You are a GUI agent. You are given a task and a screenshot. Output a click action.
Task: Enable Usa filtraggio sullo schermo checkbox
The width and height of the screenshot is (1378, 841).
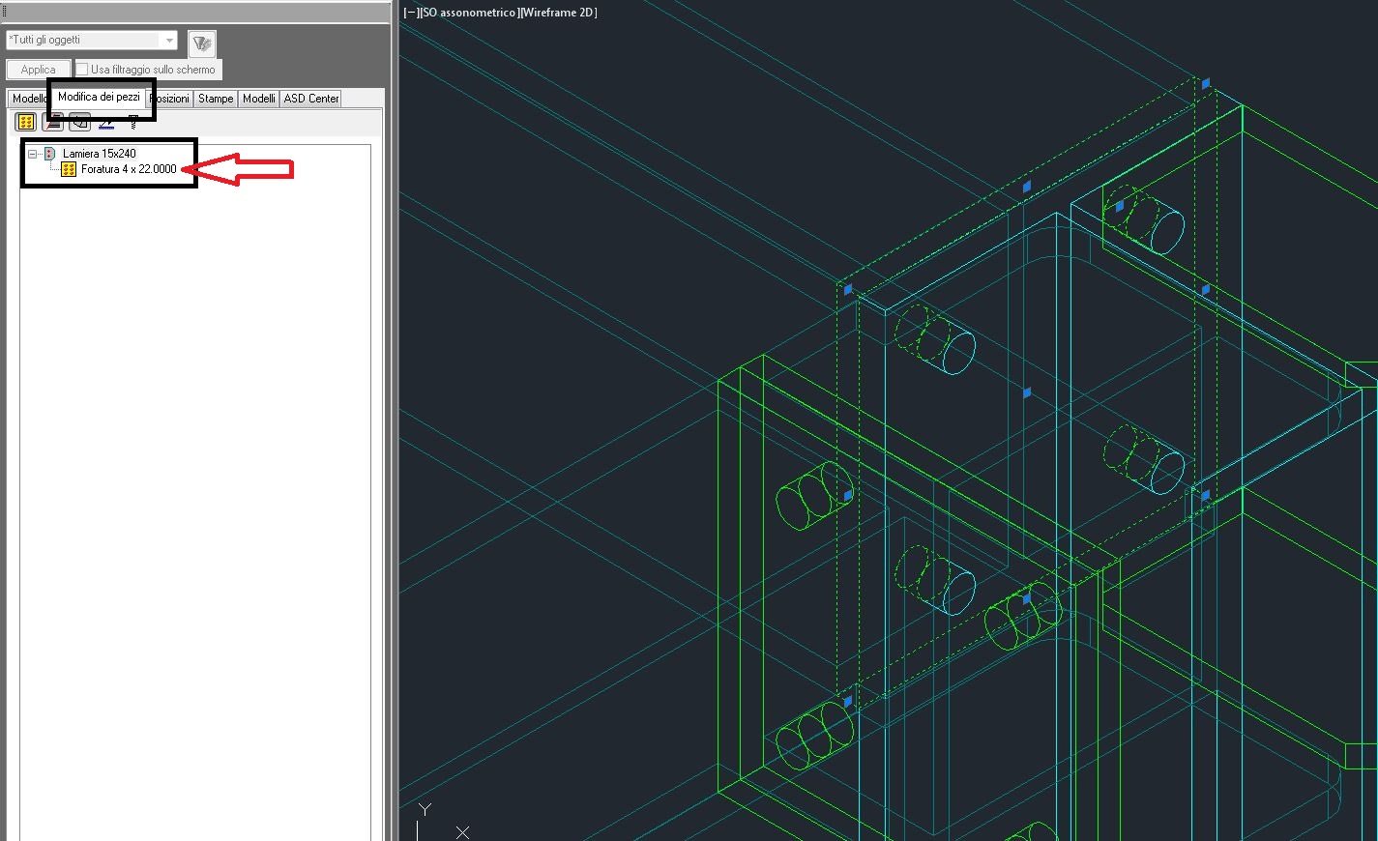82,70
